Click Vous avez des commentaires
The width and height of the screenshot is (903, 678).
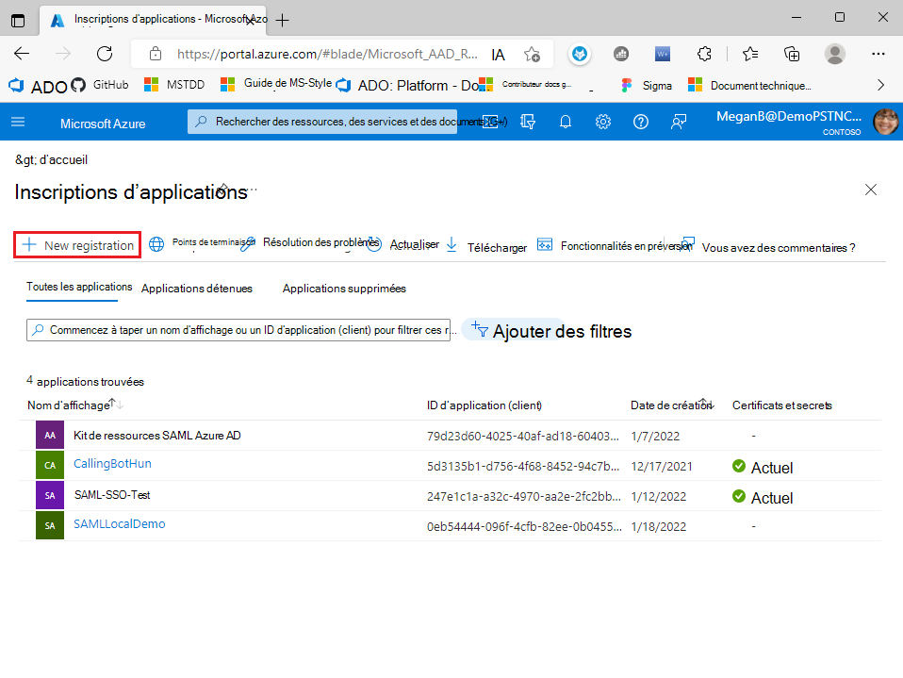click(769, 247)
